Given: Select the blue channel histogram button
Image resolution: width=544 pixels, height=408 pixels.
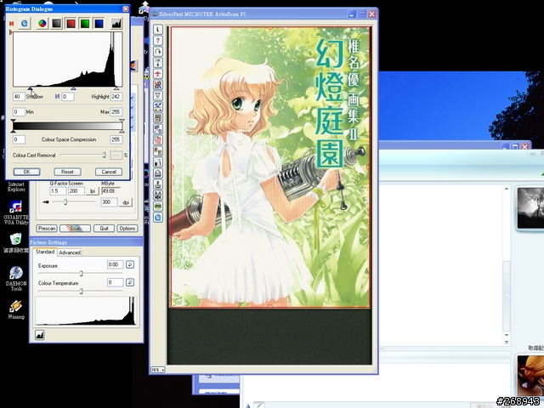Looking at the screenshot, I should (99, 23).
